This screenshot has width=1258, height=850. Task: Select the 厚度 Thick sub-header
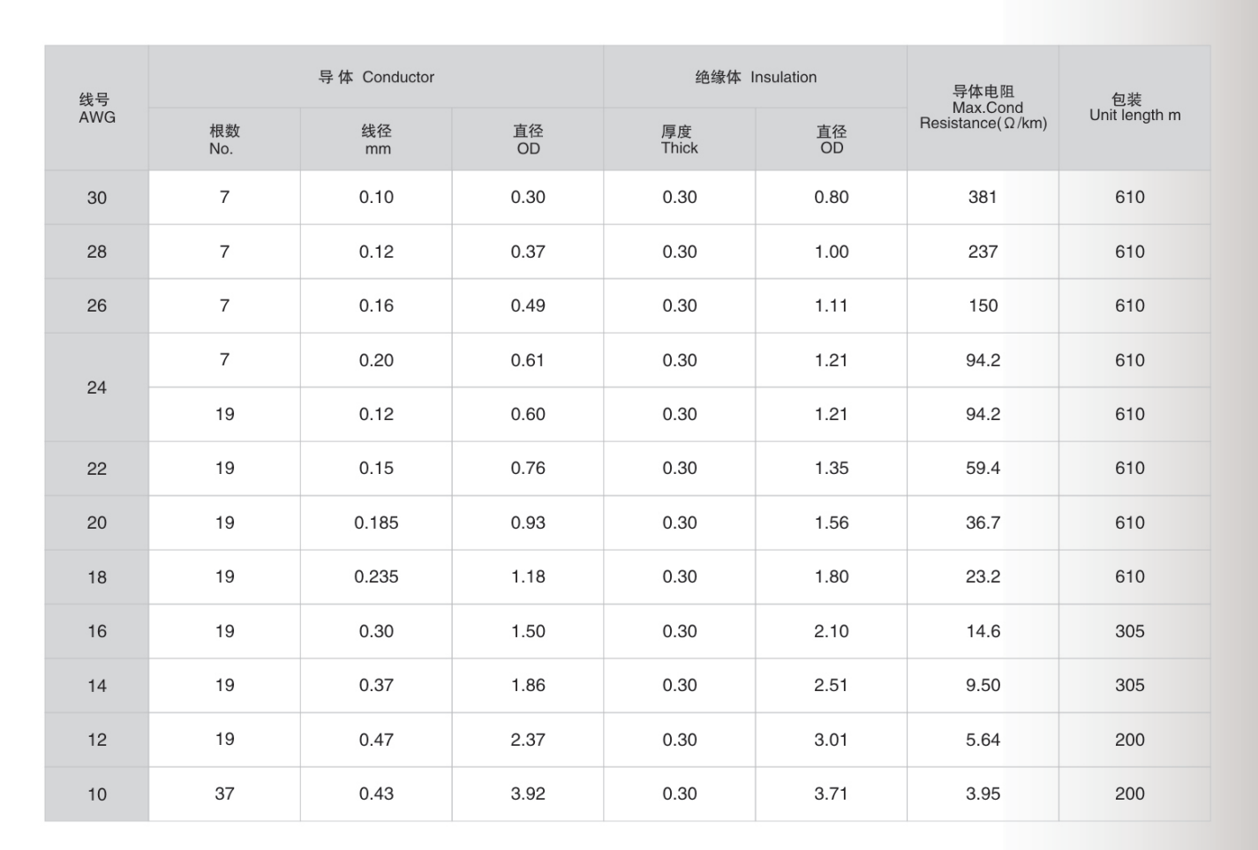click(679, 139)
